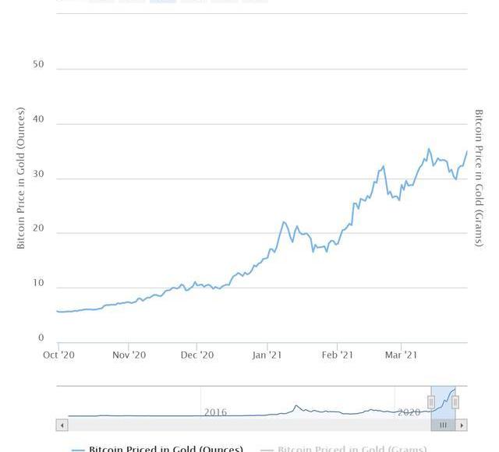Click the 2020 label in the navigator

click(409, 411)
